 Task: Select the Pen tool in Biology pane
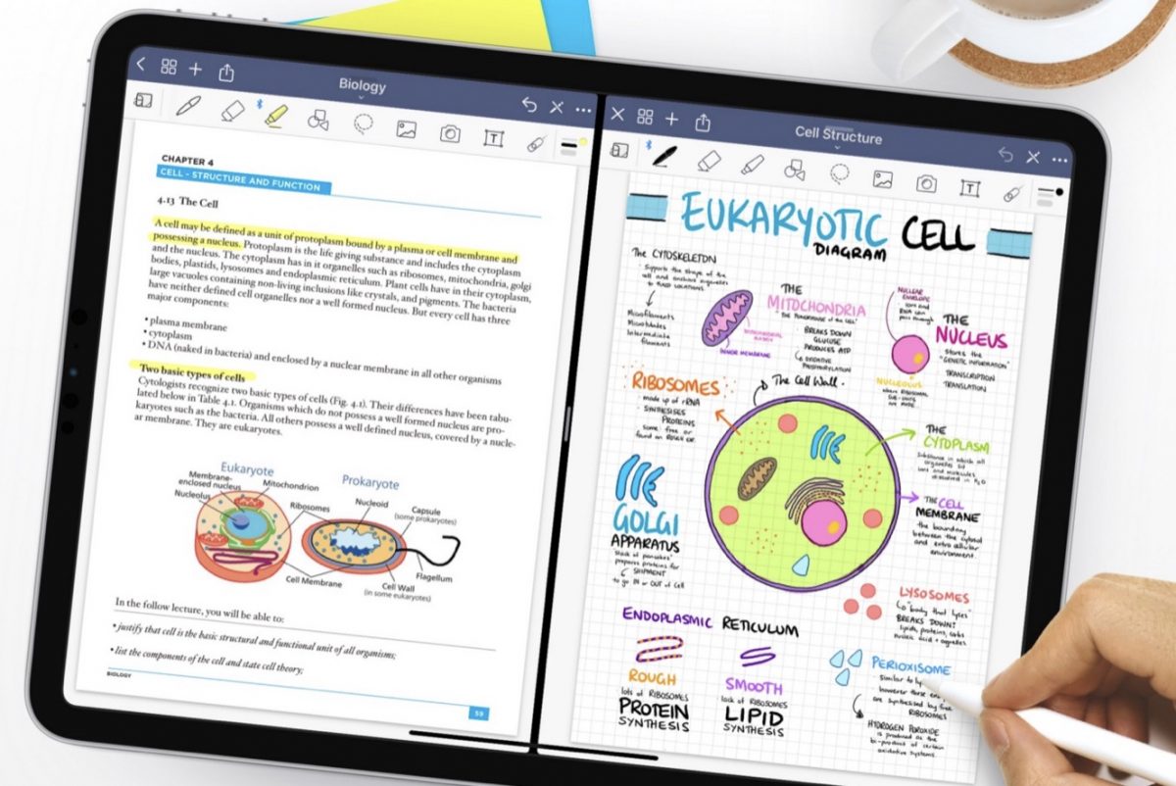click(188, 105)
